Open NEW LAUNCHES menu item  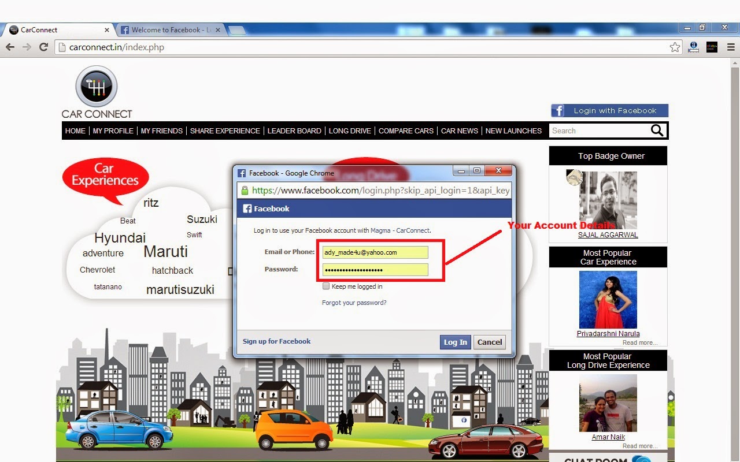point(513,131)
